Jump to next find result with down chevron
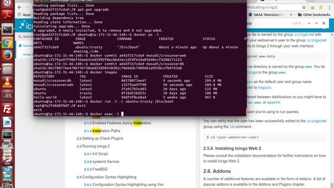The height and width of the screenshot is (188, 334). 316,23
